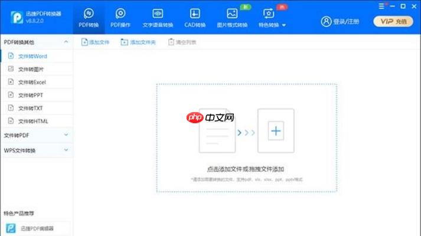The width and height of the screenshot is (421, 236).
Task: Open the 登录/注册 link
Action: coord(346,21)
